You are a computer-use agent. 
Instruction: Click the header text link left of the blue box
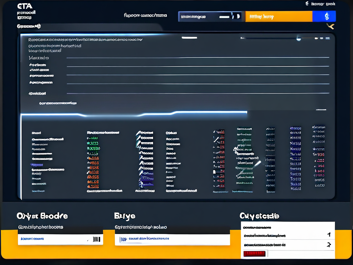[145, 15]
